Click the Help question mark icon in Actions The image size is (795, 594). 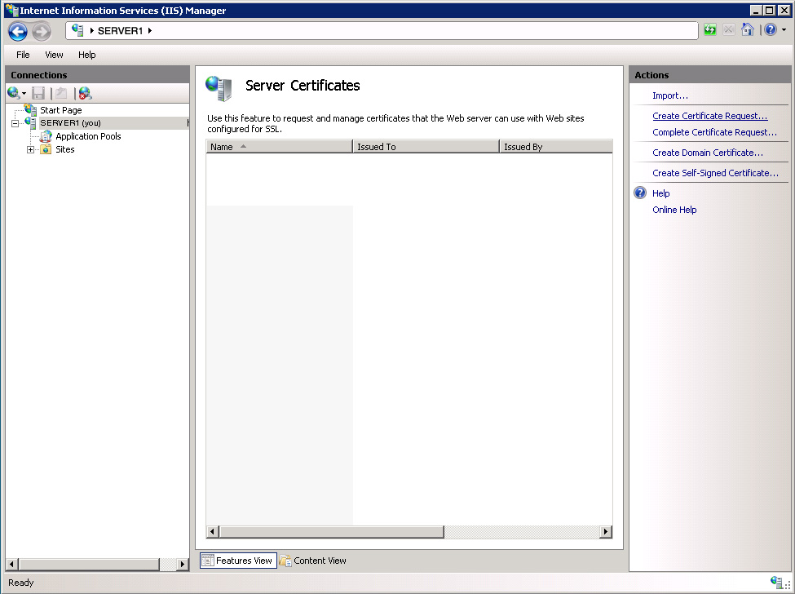tap(640, 193)
